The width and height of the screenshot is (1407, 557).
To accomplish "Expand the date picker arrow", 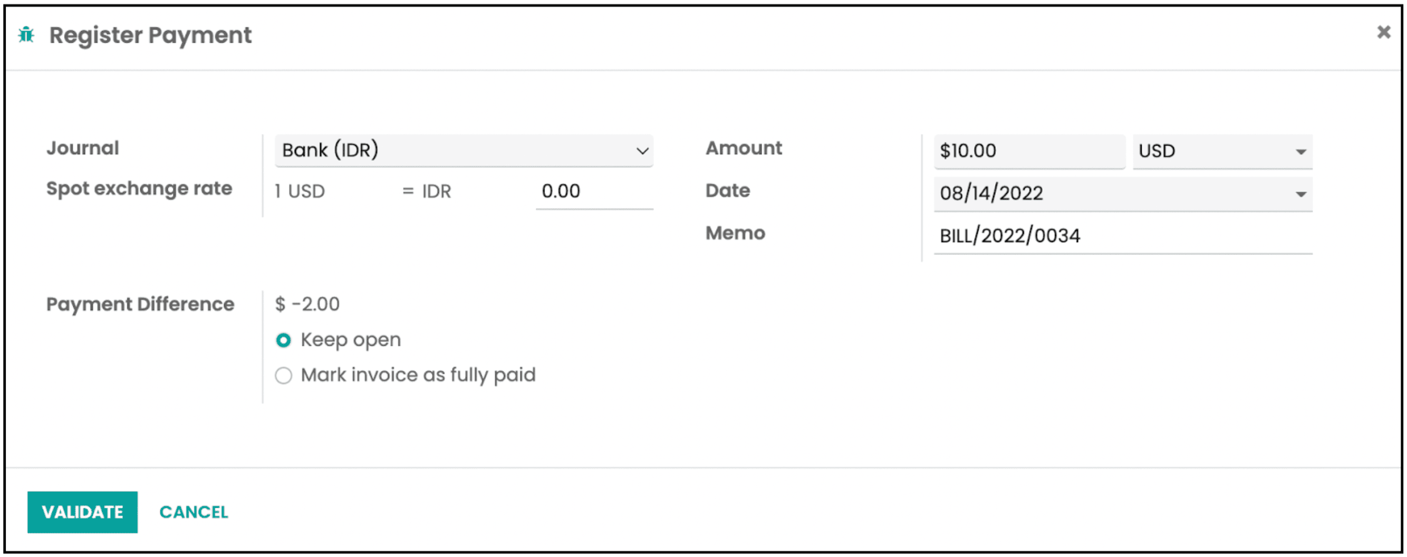I will pos(1300,194).
